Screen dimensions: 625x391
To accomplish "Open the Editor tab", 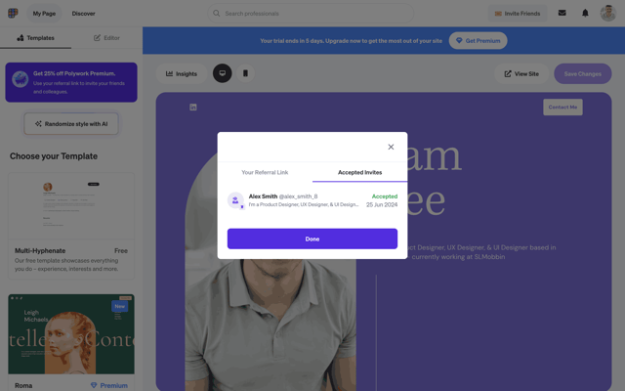I will [x=106, y=38].
